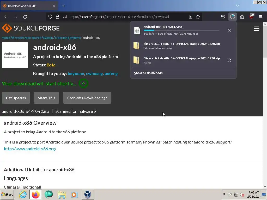
Task: Open Browse Open Source breadcrumb
Action: click(27, 38)
